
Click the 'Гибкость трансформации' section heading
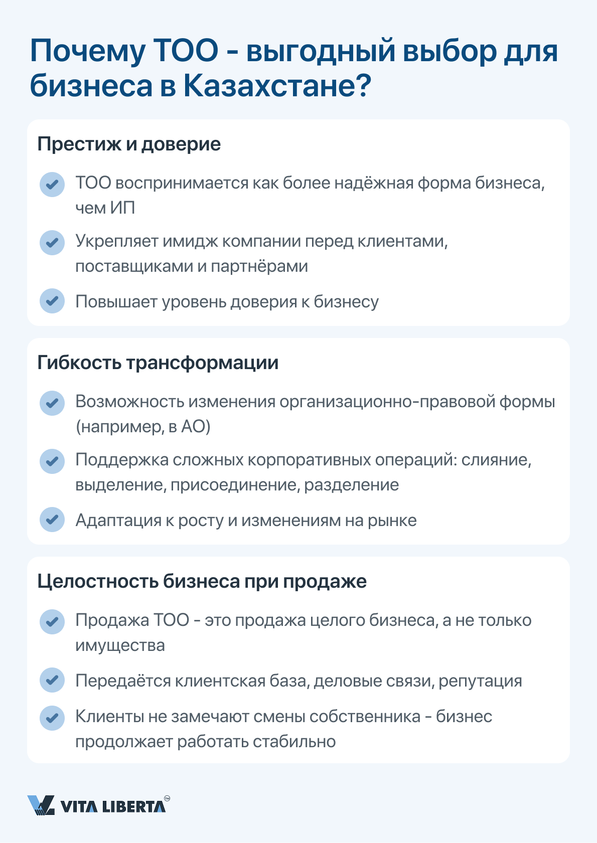(158, 363)
